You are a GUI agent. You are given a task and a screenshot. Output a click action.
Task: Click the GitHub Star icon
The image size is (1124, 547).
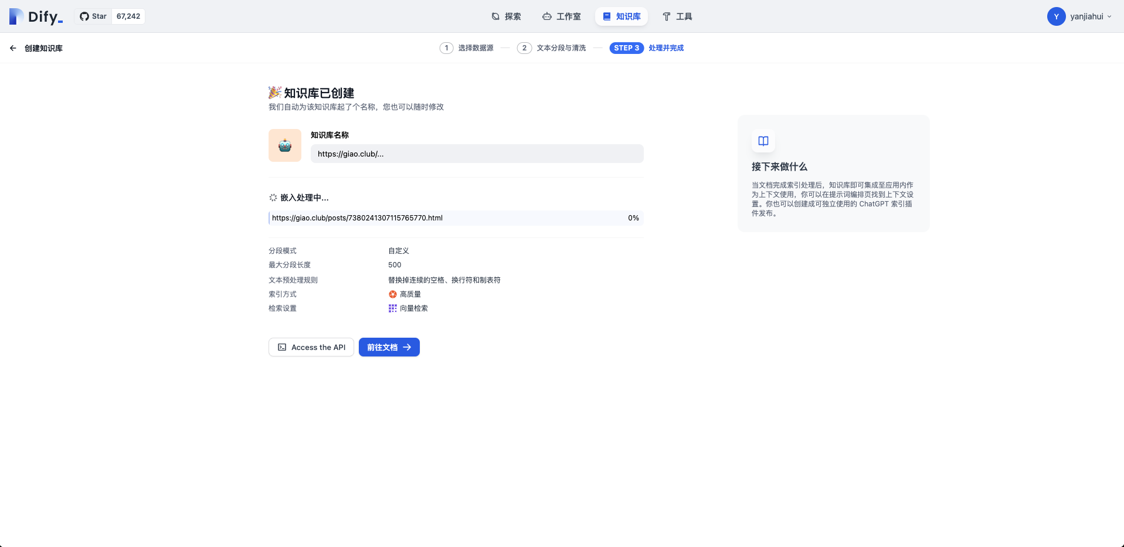coord(84,16)
